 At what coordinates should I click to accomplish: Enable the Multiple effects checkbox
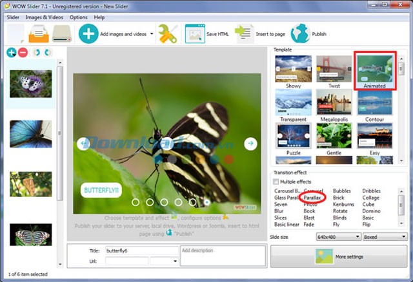[277, 182]
